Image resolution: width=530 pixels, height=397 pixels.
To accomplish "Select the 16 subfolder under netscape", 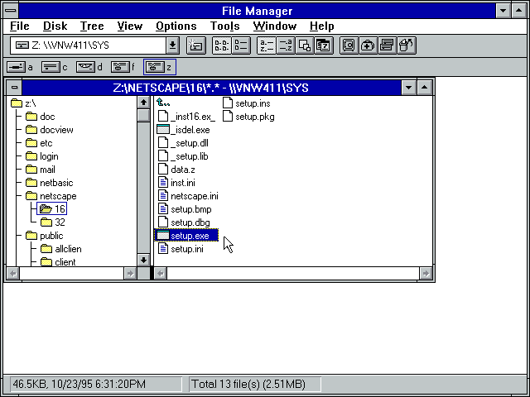I will click(x=52, y=209).
